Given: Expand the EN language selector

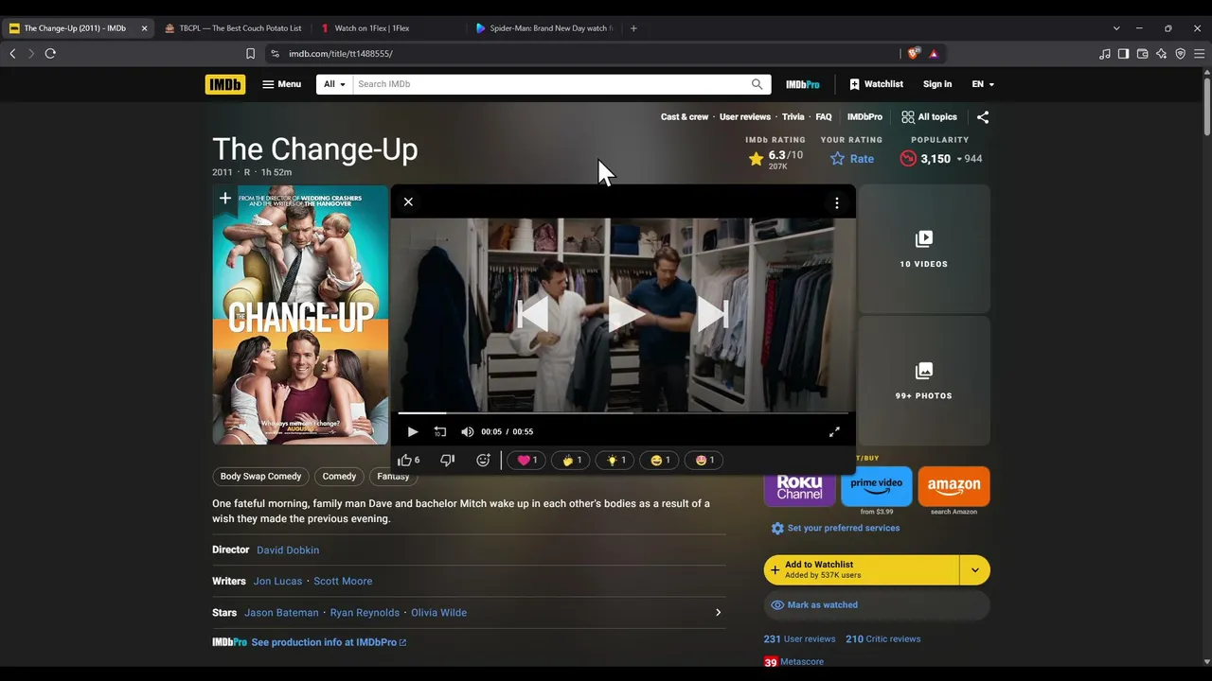Looking at the screenshot, I should point(983,84).
